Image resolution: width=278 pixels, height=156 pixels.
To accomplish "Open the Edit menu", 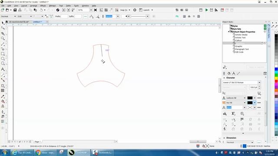I will pos(9,6).
